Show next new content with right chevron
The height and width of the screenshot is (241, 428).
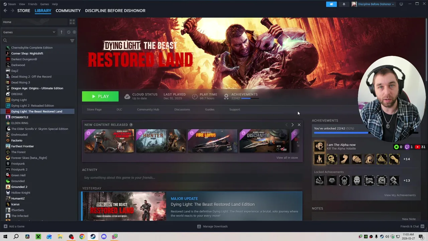[293, 125]
